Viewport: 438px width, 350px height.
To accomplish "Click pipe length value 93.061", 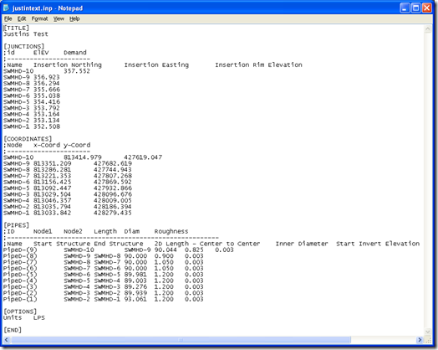I will (x=135, y=299).
